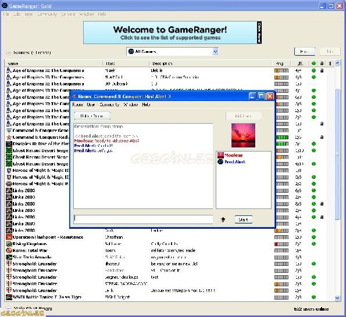Select the Rising Kingdoms row
This screenshot has width=346, height=317.
click(x=169, y=244)
